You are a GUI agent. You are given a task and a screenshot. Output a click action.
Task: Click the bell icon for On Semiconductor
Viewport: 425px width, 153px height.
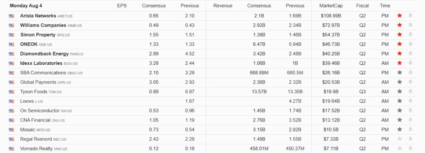click(x=410, y=110)
